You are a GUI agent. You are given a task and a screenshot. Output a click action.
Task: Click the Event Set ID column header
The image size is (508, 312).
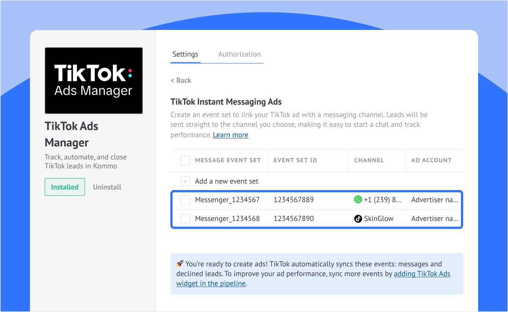pyautogui.click(x=295, y=160)
